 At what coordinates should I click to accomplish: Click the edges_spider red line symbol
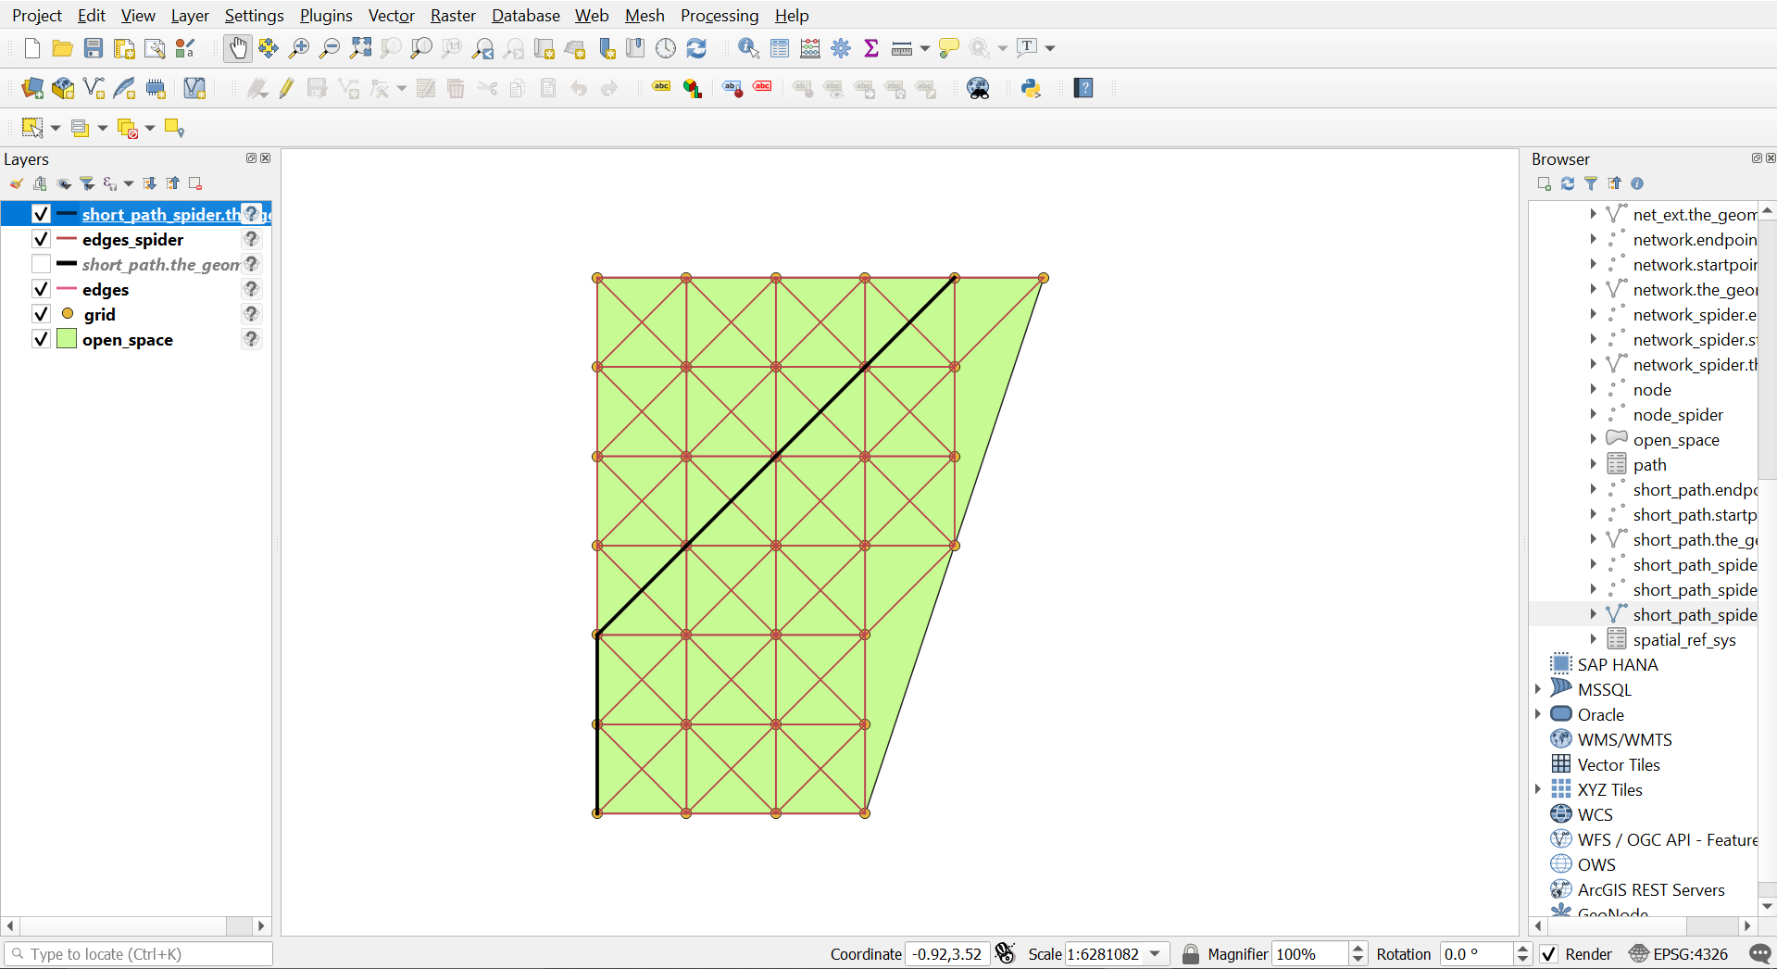[x=67, y=239]
